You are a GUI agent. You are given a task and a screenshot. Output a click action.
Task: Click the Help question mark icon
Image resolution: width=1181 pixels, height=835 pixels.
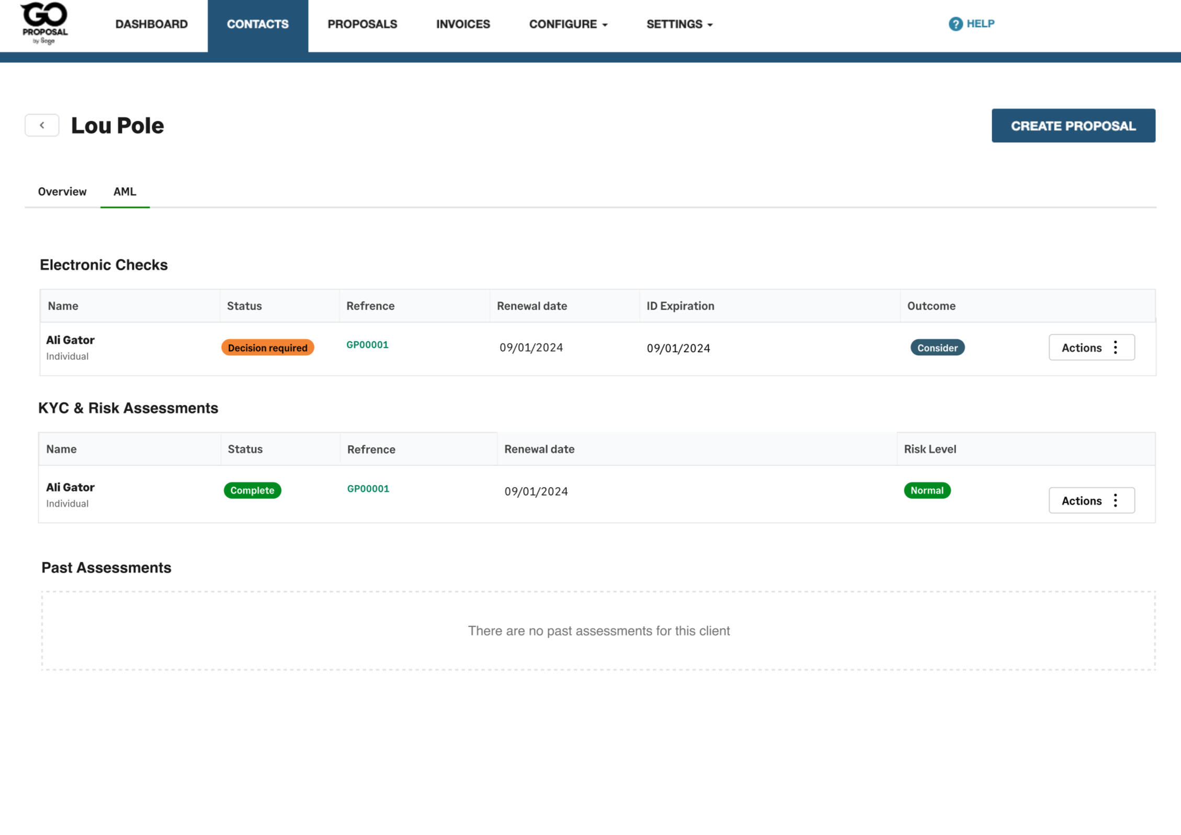[x=955, y=24]
